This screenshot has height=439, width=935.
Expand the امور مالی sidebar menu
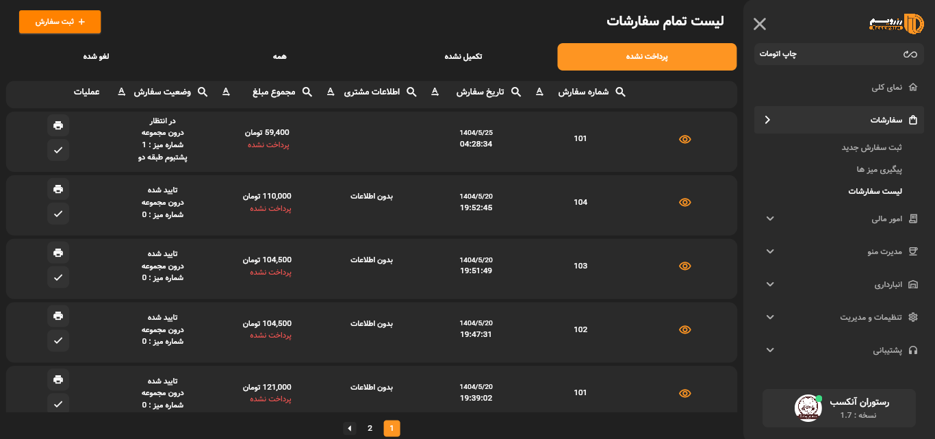(x=770, y=218)
